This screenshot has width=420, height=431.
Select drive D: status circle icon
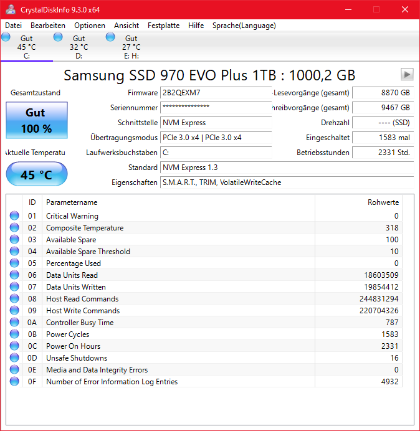pos(58,37)
